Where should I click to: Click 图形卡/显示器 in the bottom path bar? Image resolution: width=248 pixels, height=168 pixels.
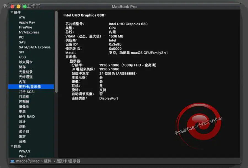[68, 161]
